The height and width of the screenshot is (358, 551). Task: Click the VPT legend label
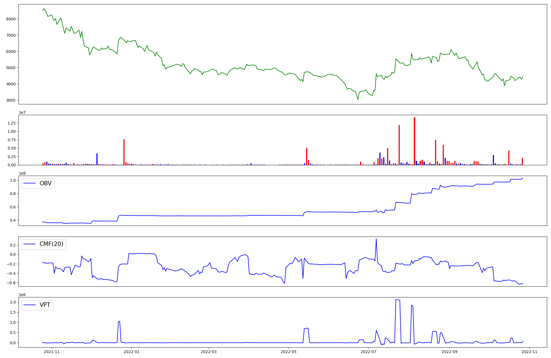(45, 305)
